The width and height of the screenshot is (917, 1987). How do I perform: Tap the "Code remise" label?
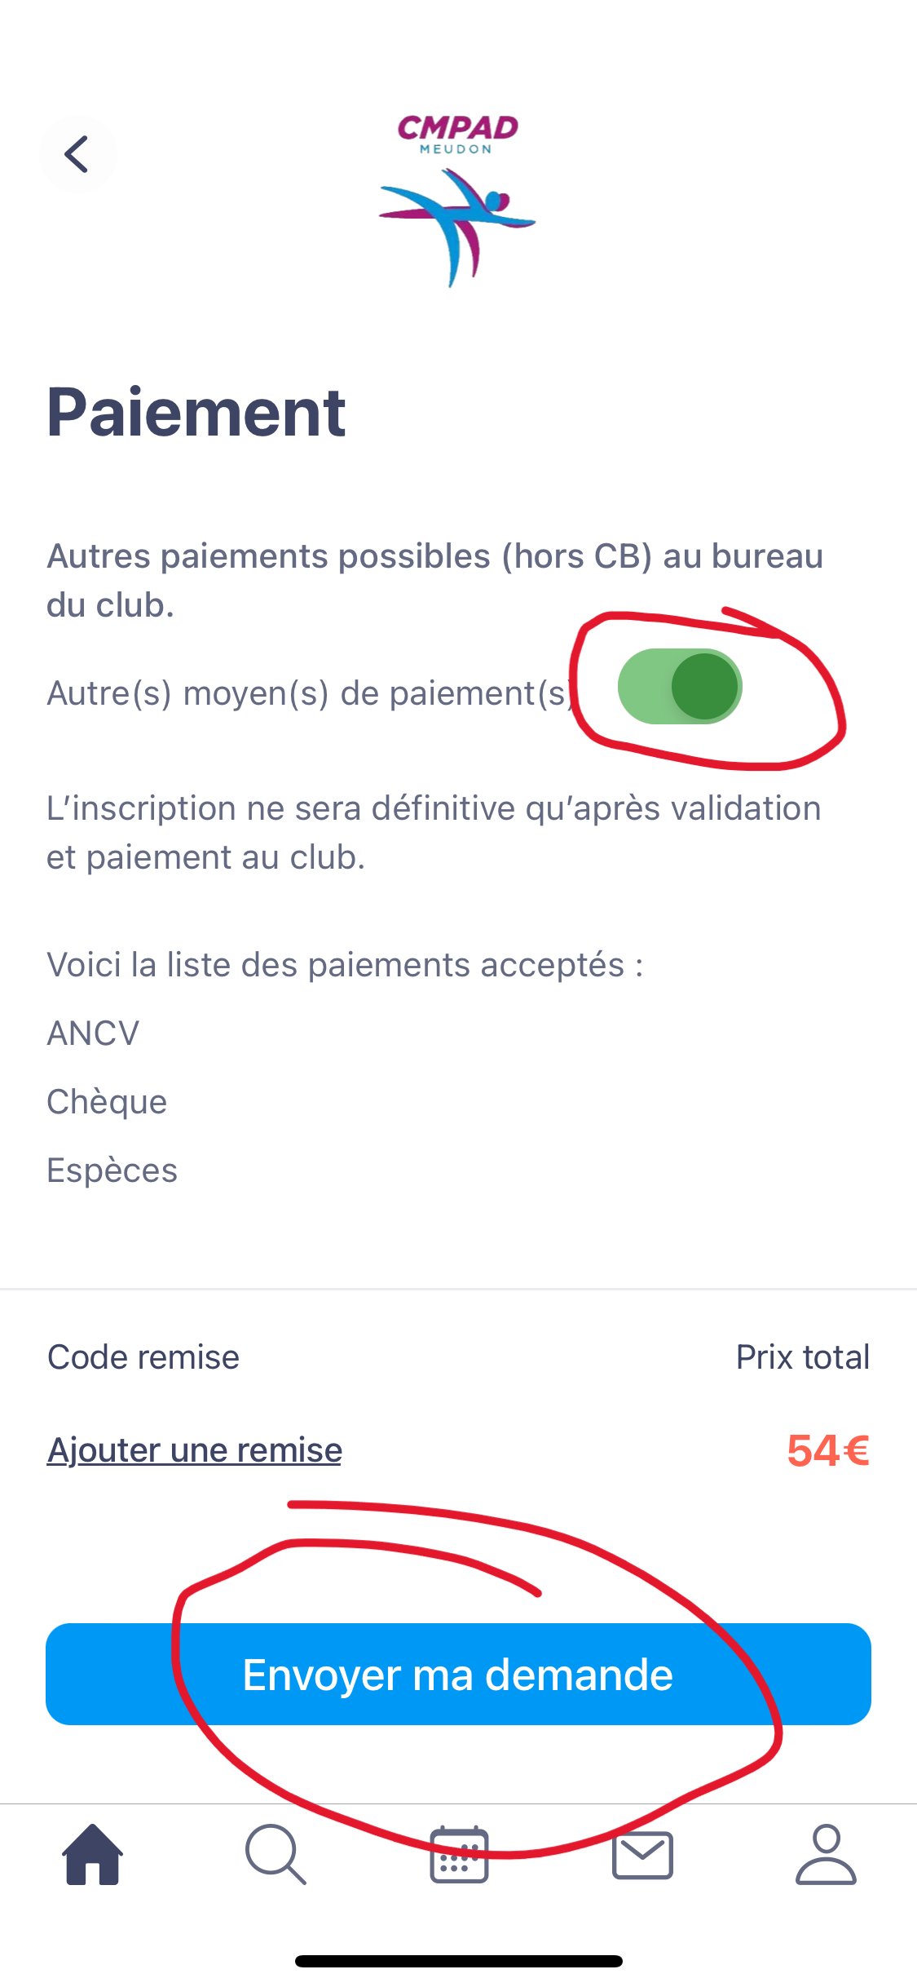pyautogui.click(x=143, y=1357)
